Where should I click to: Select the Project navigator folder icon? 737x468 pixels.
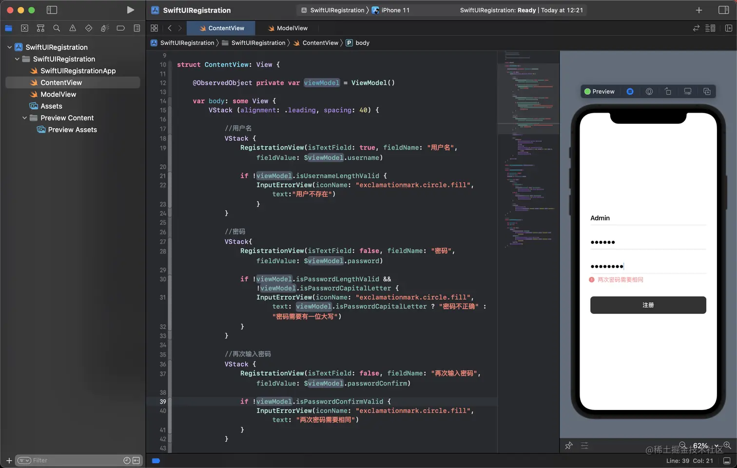tap(8, 28)
